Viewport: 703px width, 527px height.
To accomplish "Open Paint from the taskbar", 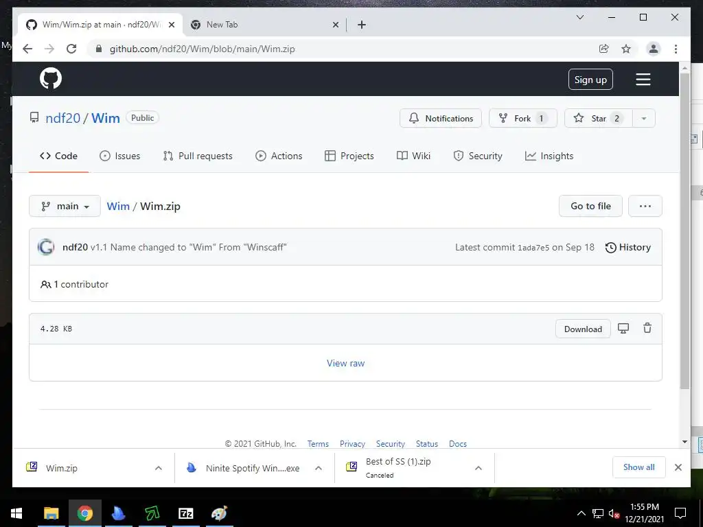I will coord(219,513).
